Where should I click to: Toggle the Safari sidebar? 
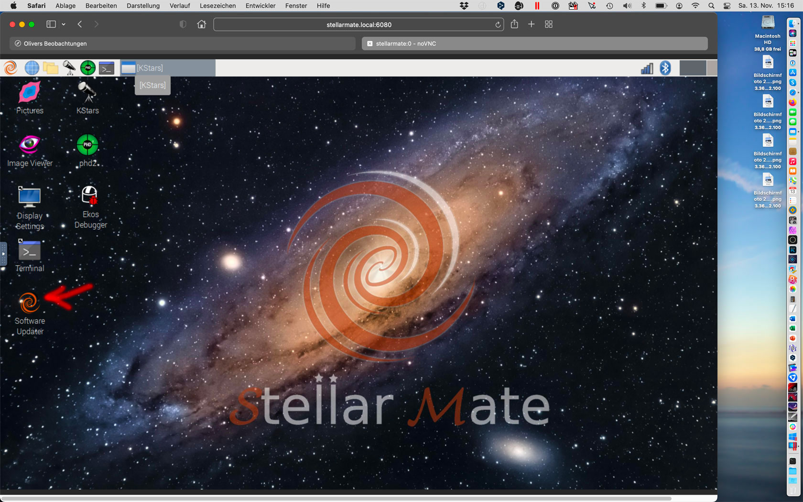pos(51,24)
